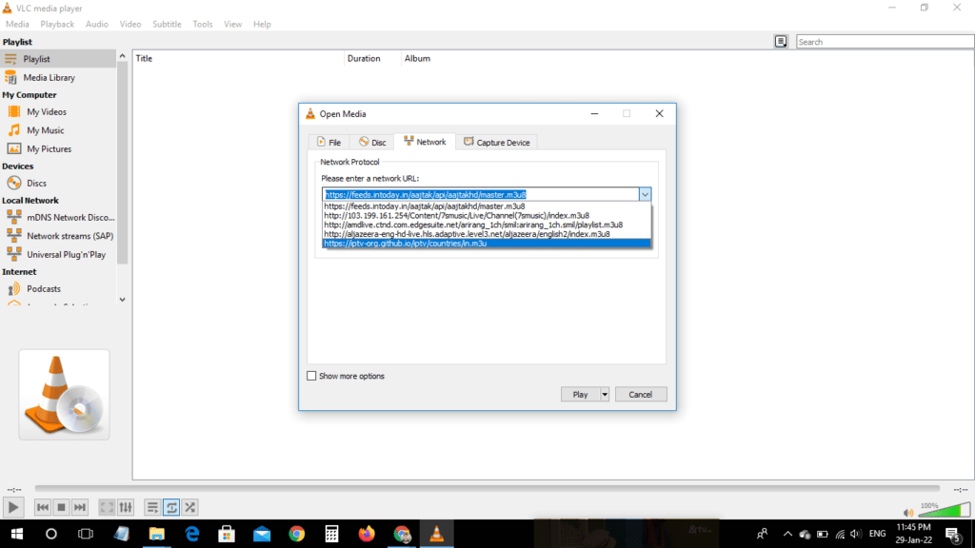
Task: Open Podcasts in the Internet section
Action: point(44,289)
